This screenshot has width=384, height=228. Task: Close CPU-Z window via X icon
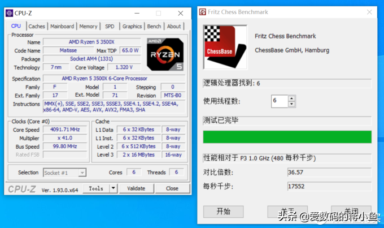pos(181,13)
